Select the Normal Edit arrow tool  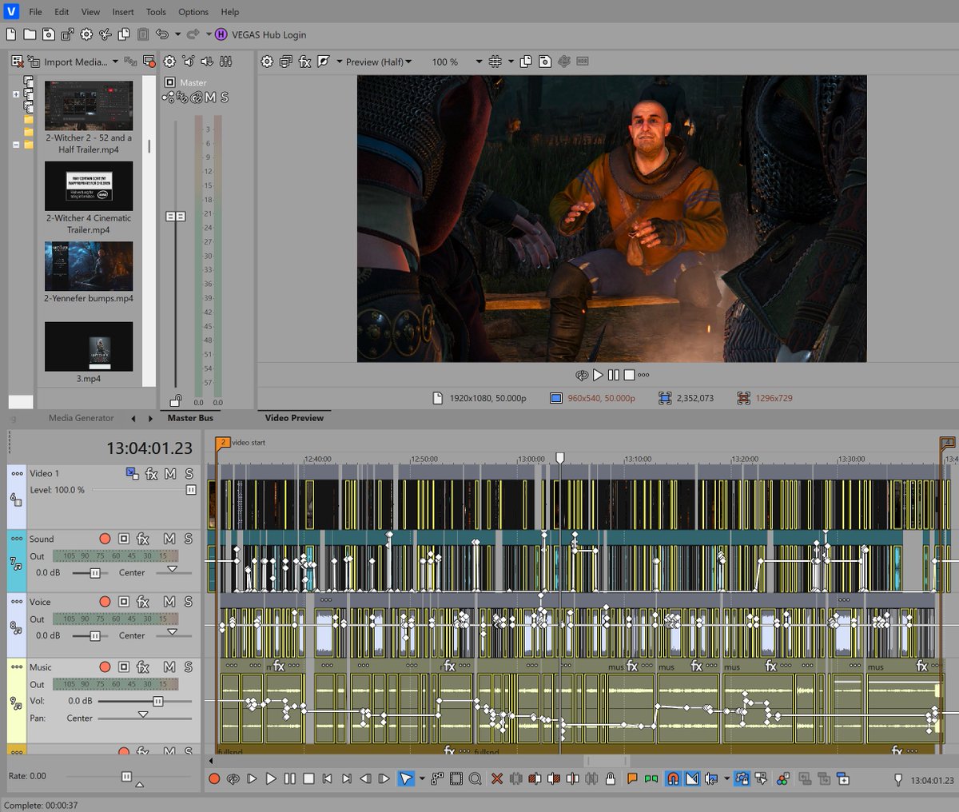(406, 778)
